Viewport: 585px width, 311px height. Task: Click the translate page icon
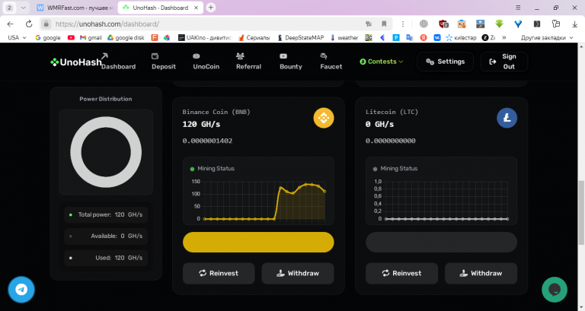(x=369, y=24)
